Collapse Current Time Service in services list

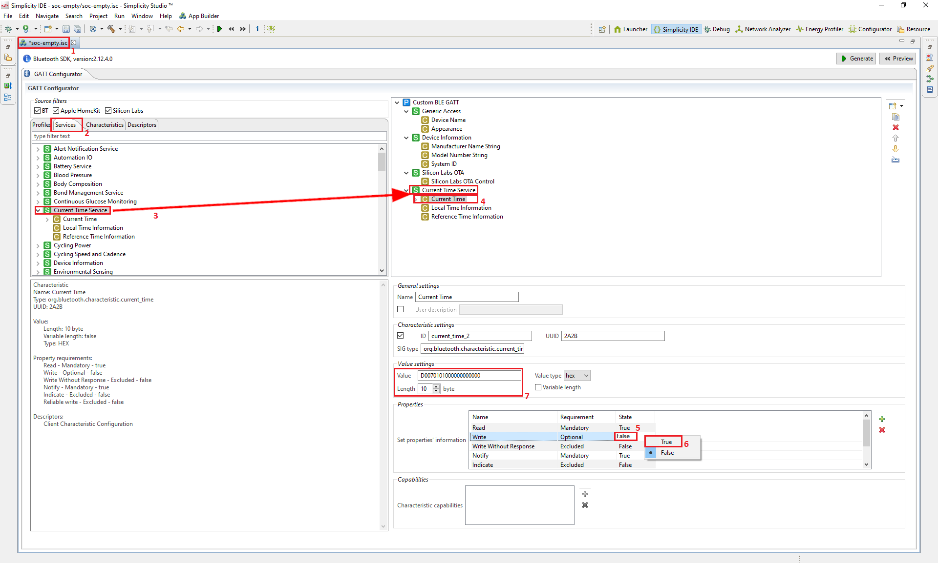click(38, 211)
